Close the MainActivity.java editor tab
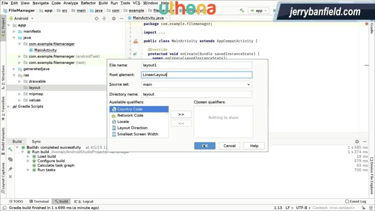375x211 pixels. pos(167,18)
